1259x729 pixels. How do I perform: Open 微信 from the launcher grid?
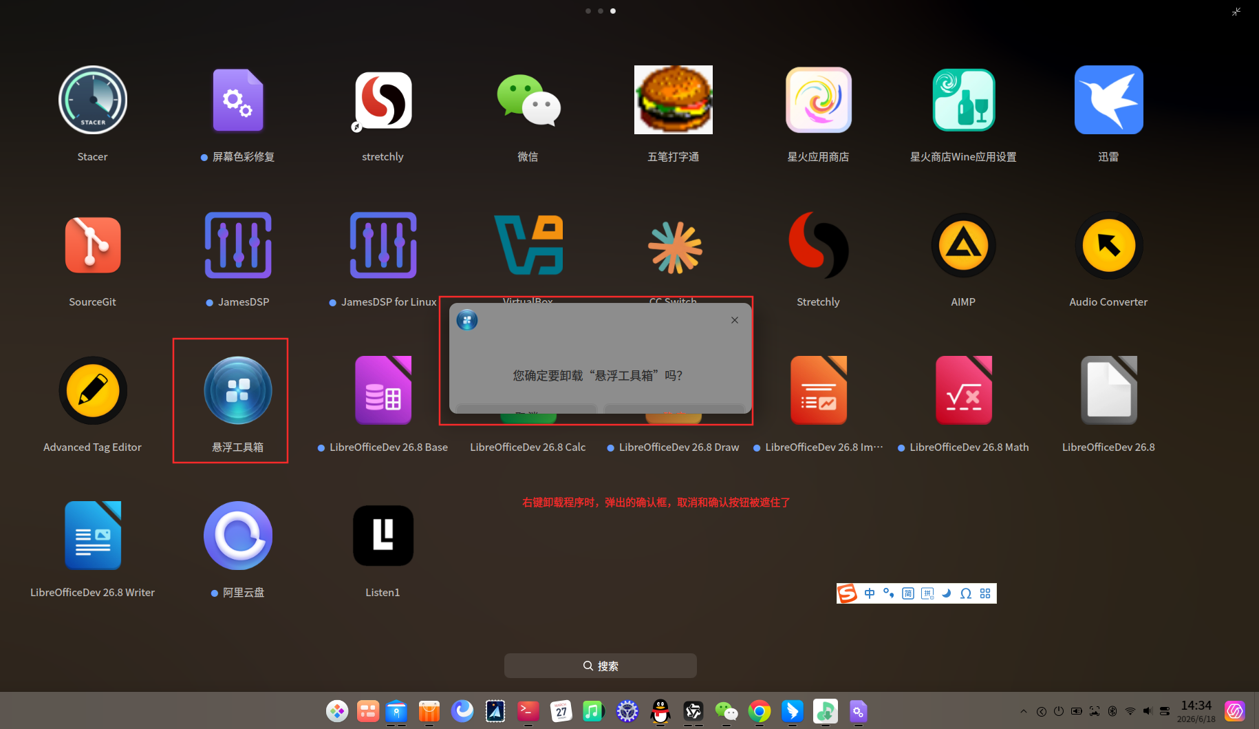click(x=528, y=100)
